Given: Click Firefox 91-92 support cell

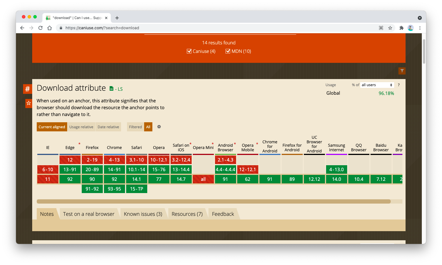Looking at the screenshot, I should point(92,189).
